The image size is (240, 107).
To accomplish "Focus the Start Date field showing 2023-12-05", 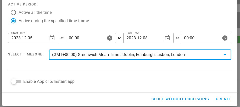I will tap(27, 38).
